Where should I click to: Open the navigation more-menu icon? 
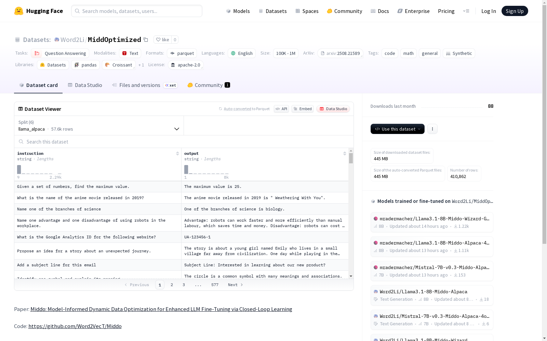(466, 11)
